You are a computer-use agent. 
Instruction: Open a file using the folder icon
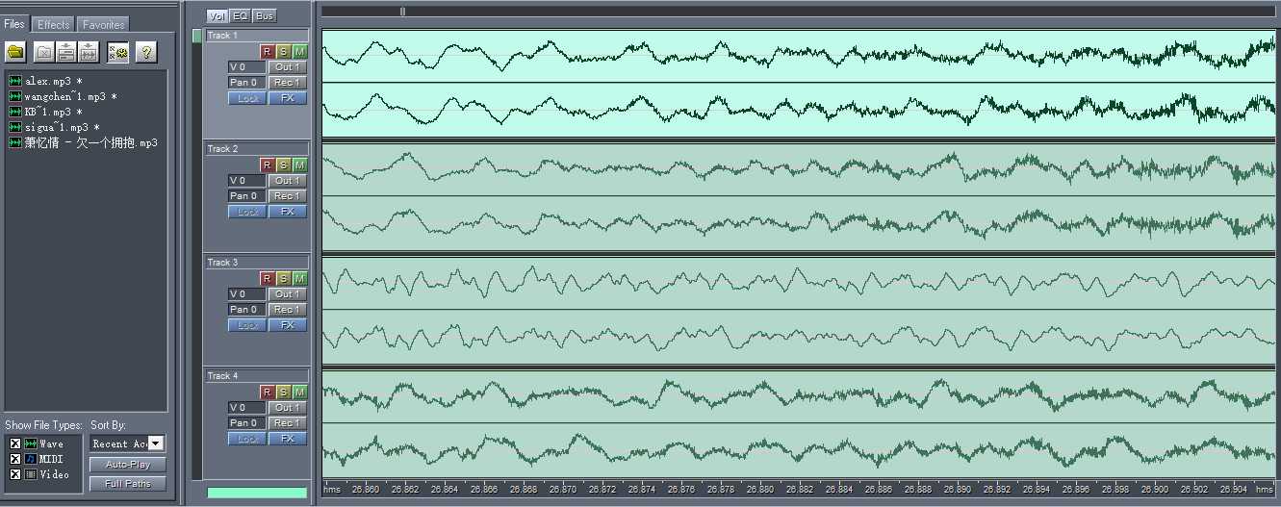point(15,52)
